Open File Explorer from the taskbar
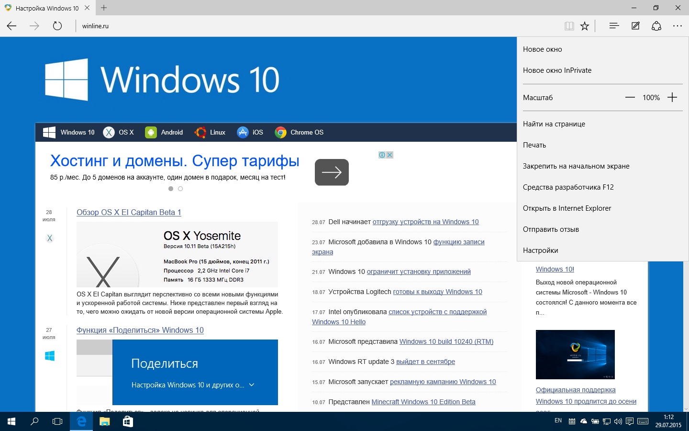This screenshot has width=689, height=431. (104, 421)
